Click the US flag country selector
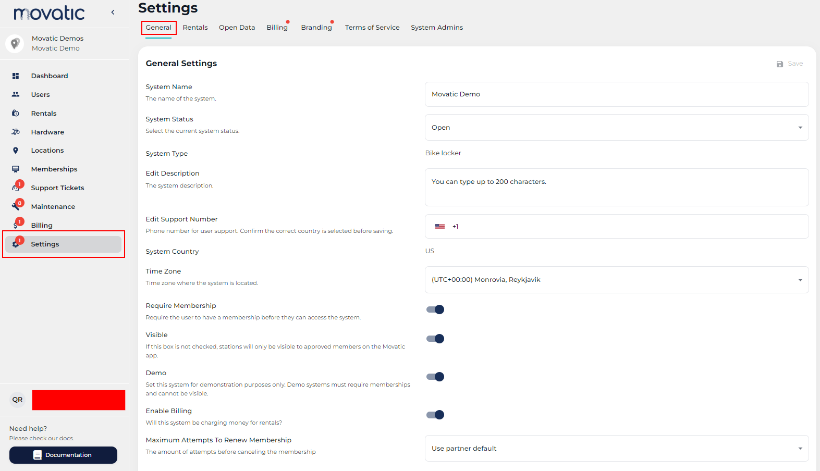This screenshot has height=471, width=820. (440, 227)
